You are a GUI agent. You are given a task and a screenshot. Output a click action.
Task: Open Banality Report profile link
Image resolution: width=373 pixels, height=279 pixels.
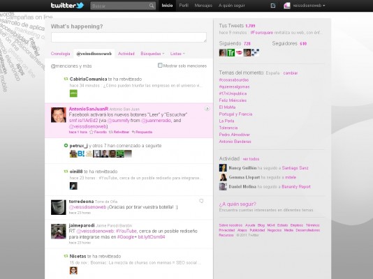click(x=296, y=187)
